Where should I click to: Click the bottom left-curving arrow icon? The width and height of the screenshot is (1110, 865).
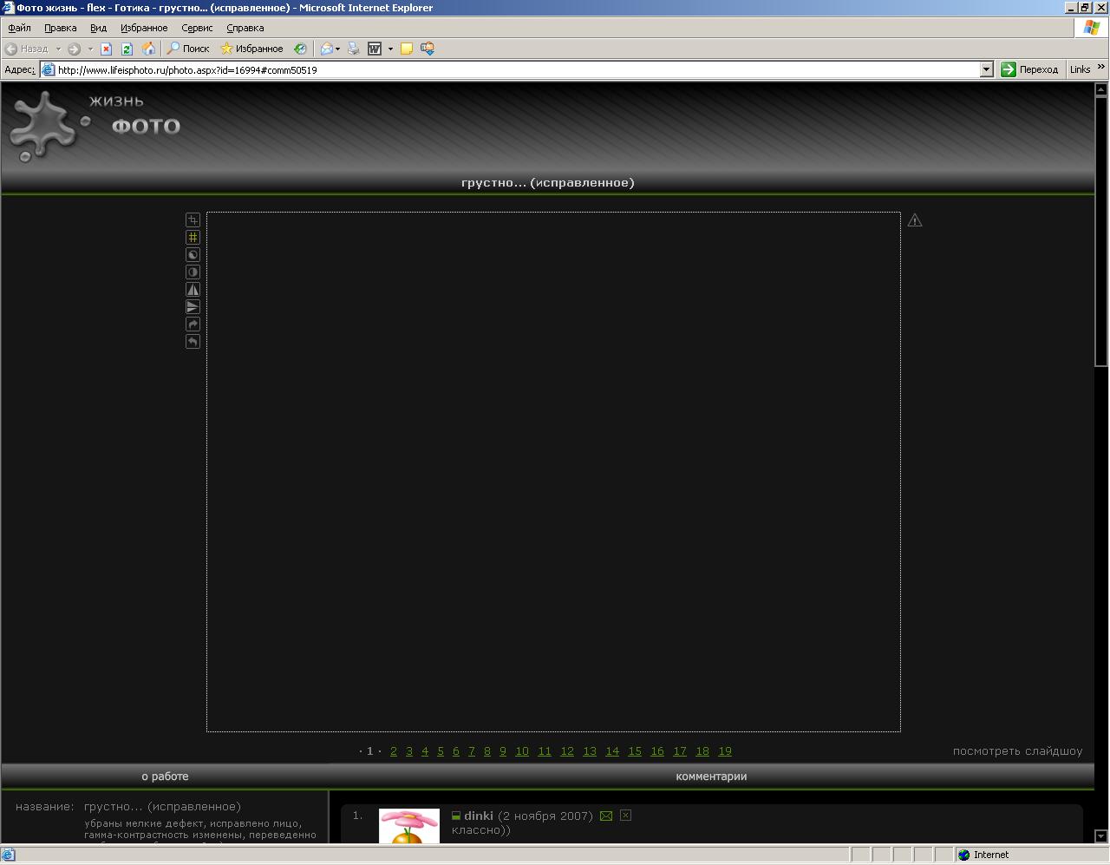click(193, 342)
